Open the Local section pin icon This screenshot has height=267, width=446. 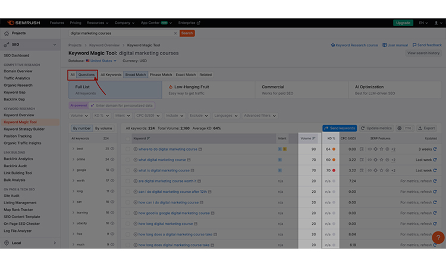[x=7, y=243]
